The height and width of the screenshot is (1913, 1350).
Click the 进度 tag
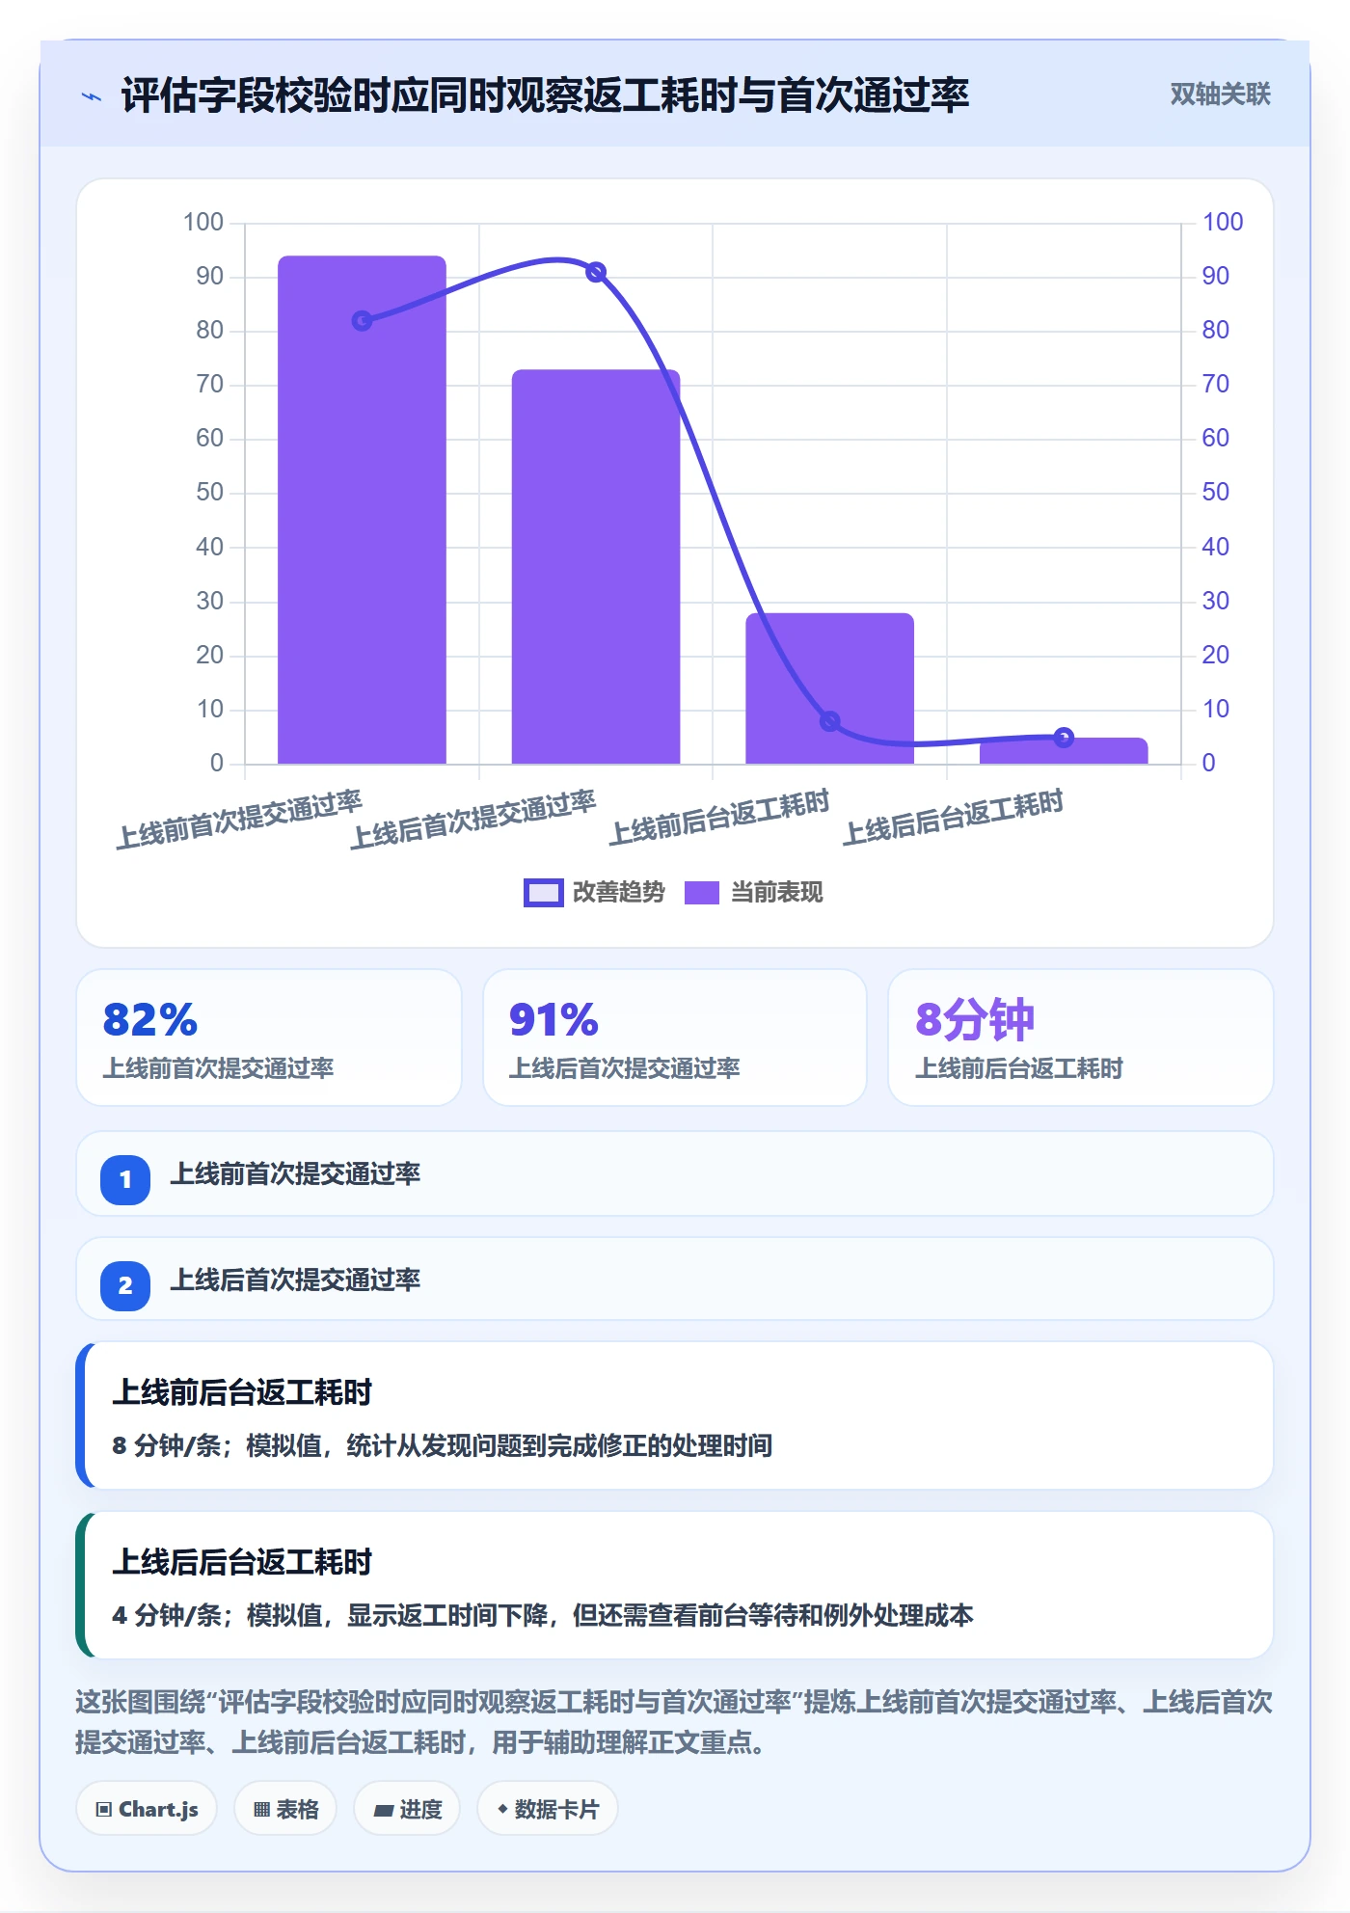click(407, 1809)
